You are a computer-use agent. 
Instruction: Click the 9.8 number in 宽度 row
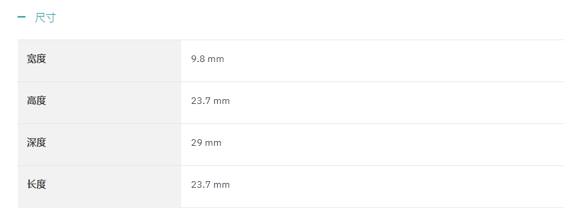click(x=198, y=59)
